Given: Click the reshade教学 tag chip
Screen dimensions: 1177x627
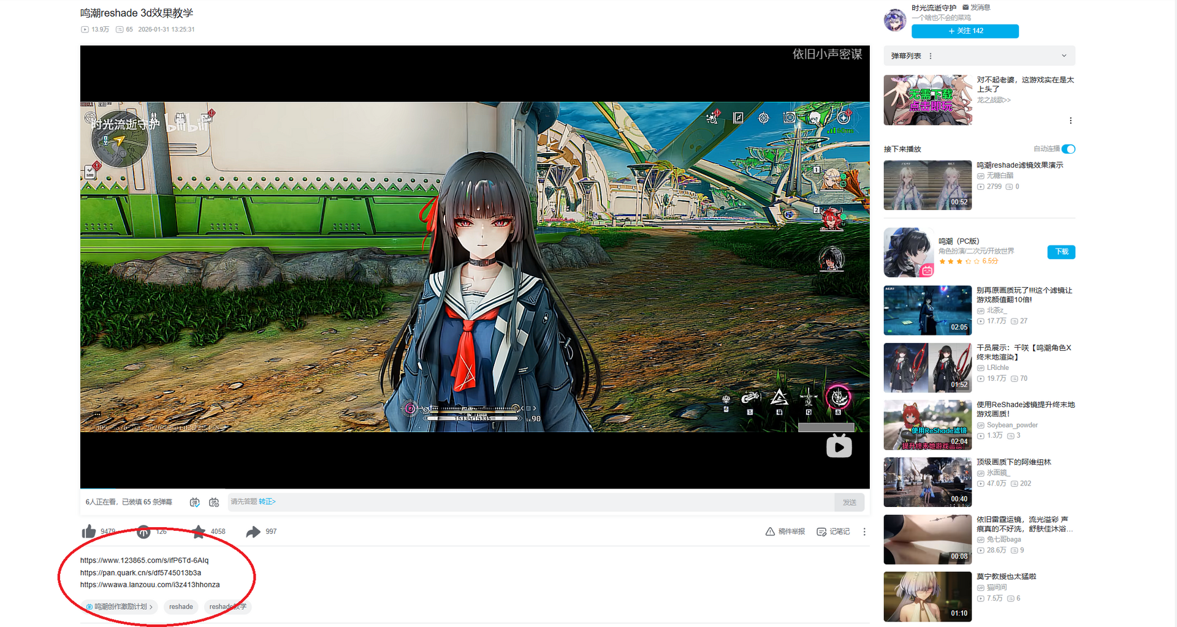Looking at the screenshot, I should coord(227,607).
